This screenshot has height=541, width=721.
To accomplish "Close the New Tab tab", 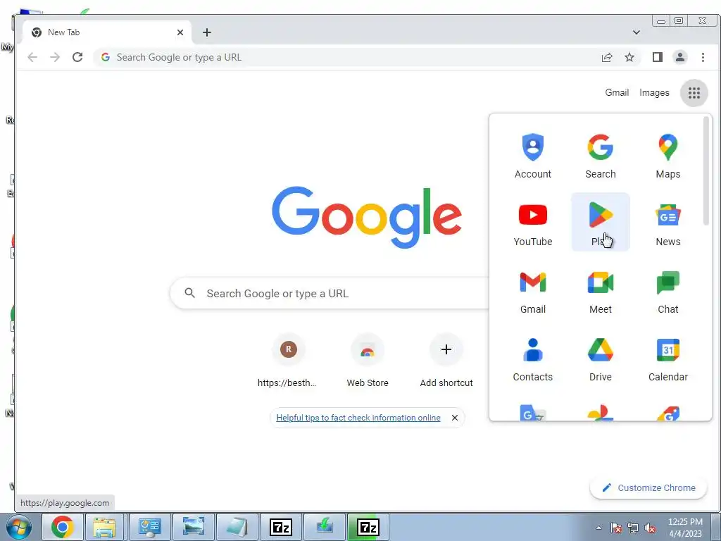I will 180,32.
